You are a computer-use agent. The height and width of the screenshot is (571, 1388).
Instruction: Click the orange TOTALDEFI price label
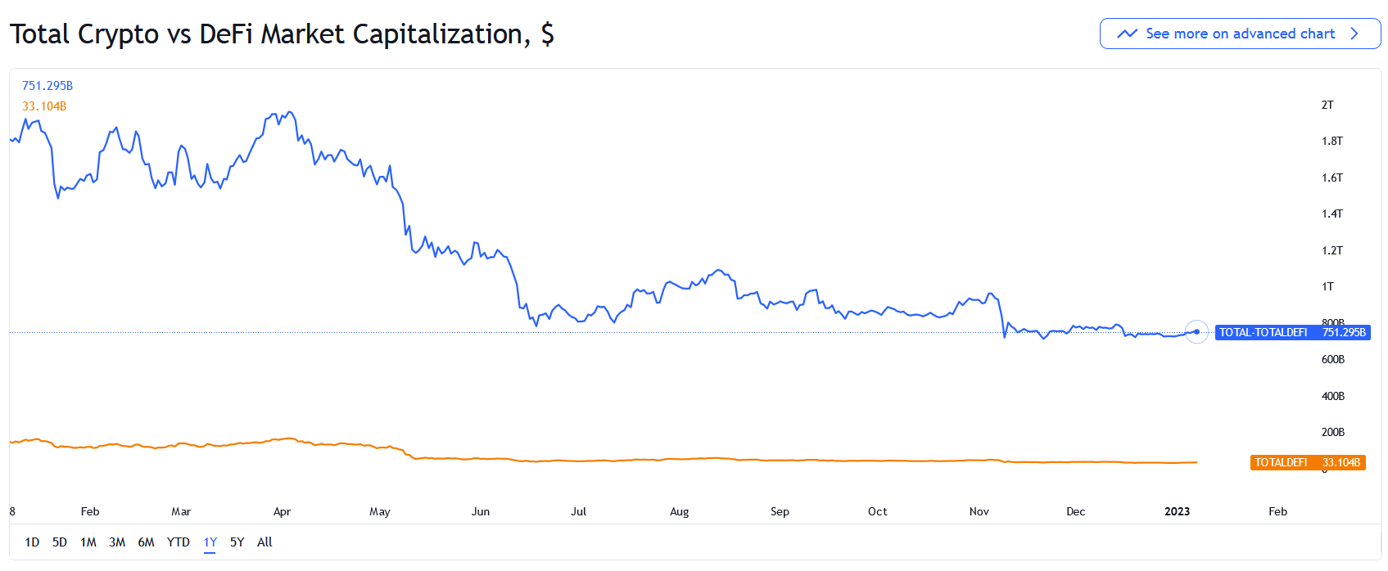pyautogui.click(x=1308, y=463)
